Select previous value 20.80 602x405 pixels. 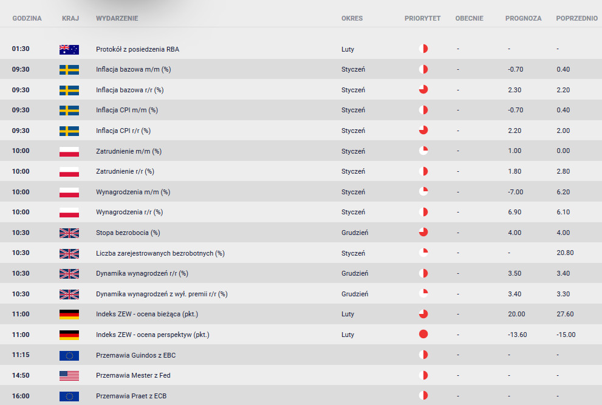[x=565, y=253]
